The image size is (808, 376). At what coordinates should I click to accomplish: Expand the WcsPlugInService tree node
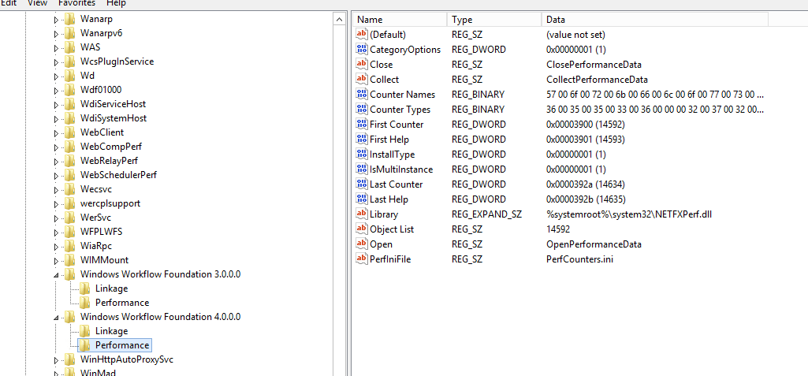point(57,61)
